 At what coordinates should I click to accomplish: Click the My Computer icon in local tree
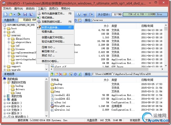(5, 79)
